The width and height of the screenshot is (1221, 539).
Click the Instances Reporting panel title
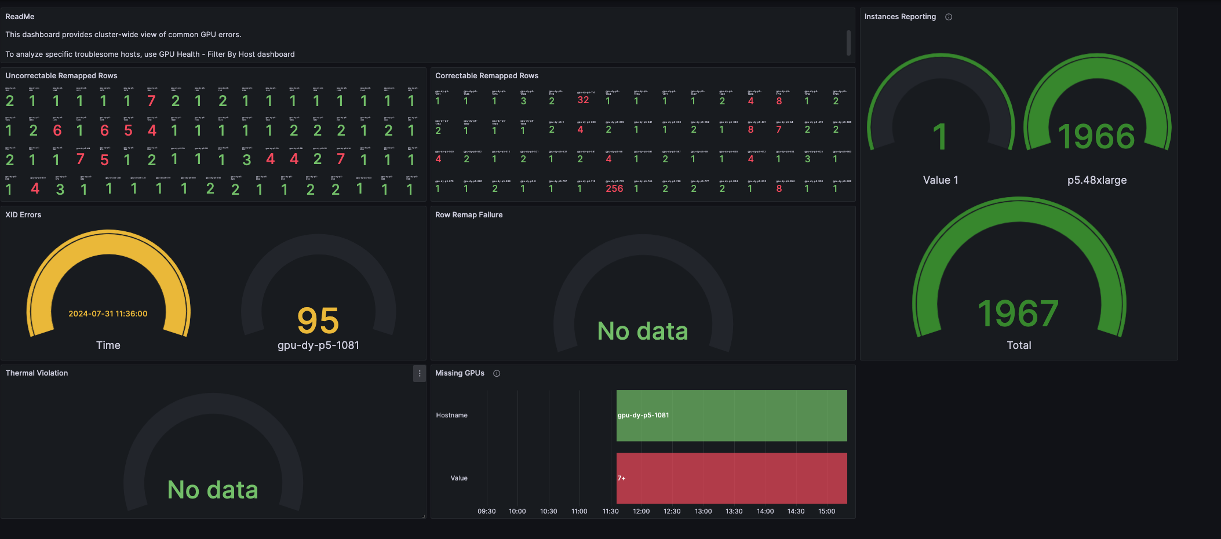point(900,17)
